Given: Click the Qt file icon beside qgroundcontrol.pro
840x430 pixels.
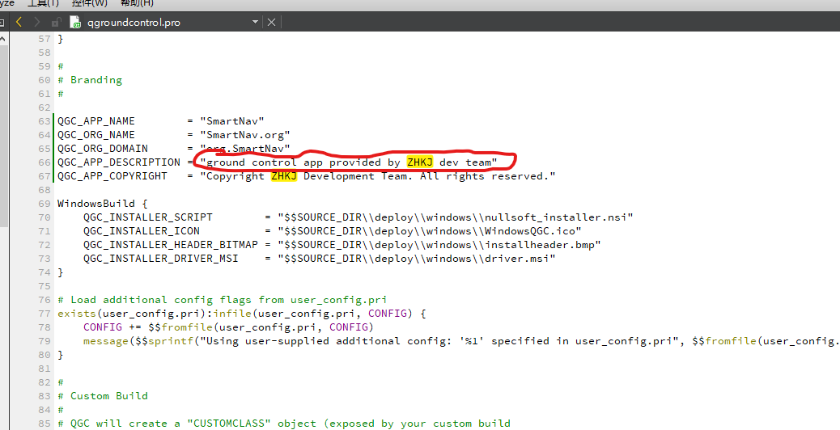Looking at the screenshot, I should point(75,22).
